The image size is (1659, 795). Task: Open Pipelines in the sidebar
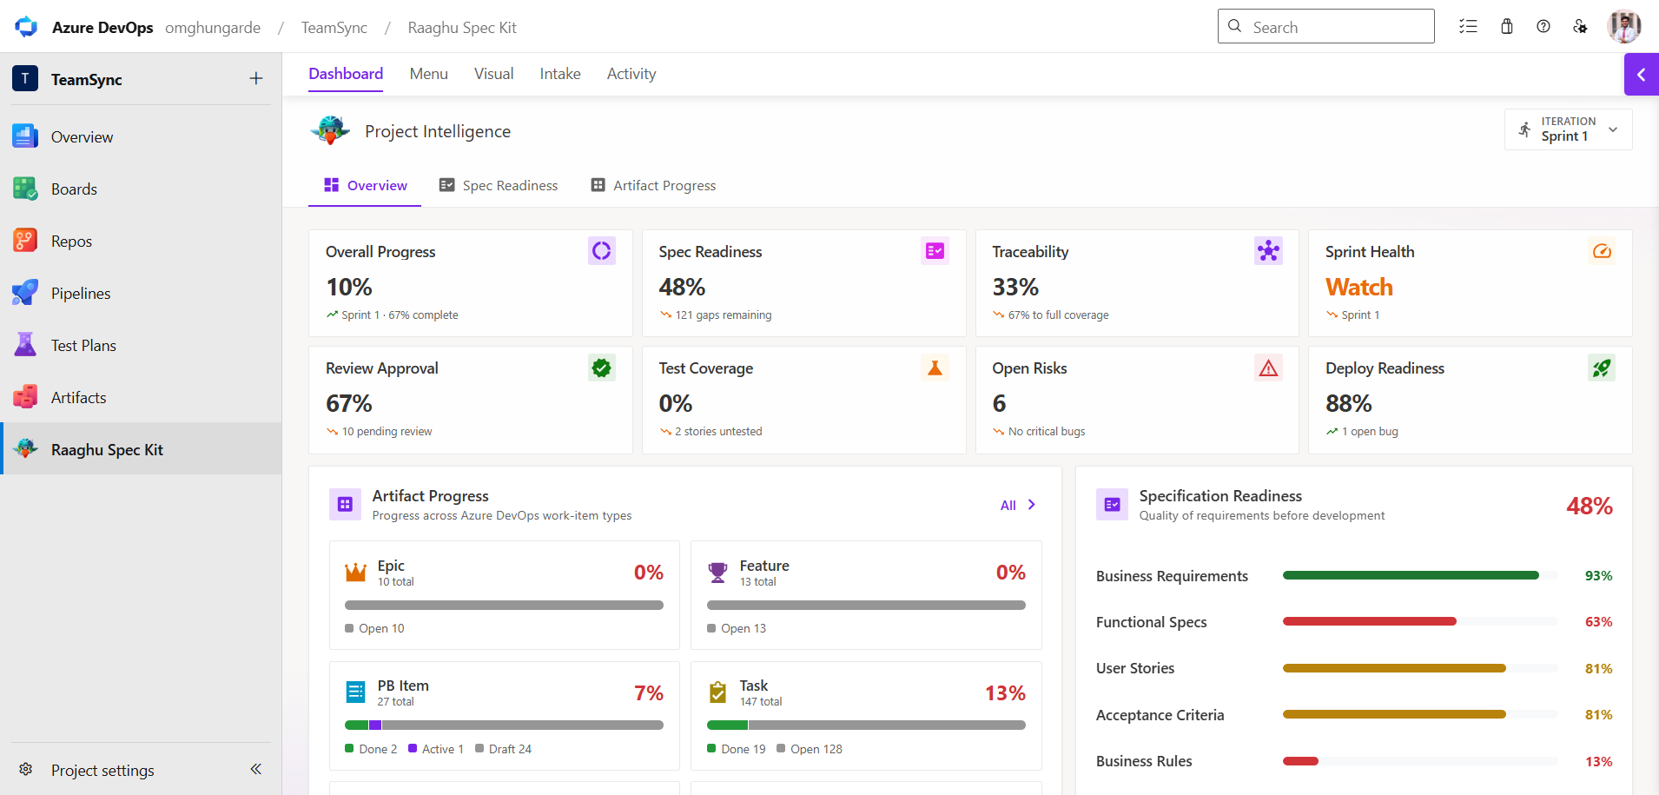click(141, 293)
